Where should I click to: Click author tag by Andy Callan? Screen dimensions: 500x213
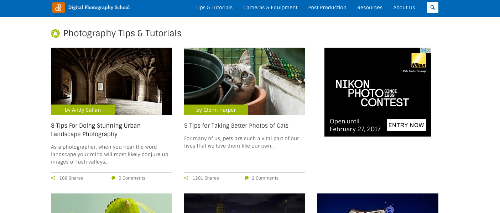pyautogui.click(x=83, y=110)
